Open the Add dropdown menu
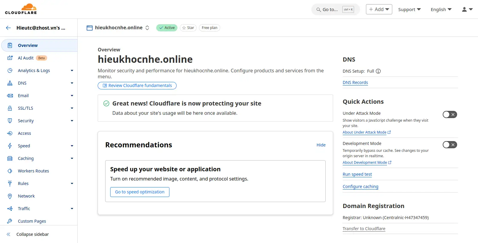This screenshot has height=243, width=478. click(x=379, y=9)
